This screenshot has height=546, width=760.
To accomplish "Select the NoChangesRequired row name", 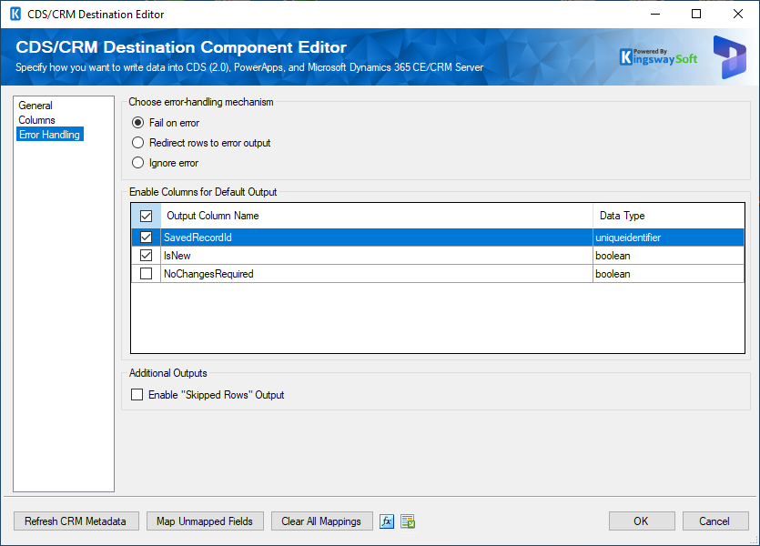I will click(377, 274).
